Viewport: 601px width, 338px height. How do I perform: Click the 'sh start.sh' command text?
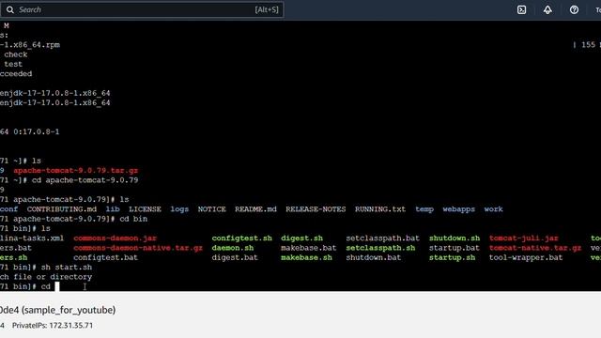pos(67,267)
